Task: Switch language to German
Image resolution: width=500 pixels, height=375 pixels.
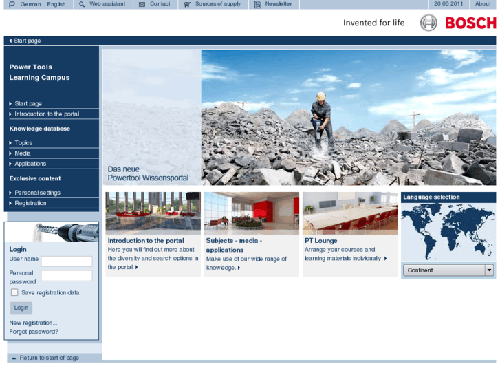Action: pos(31,4)
